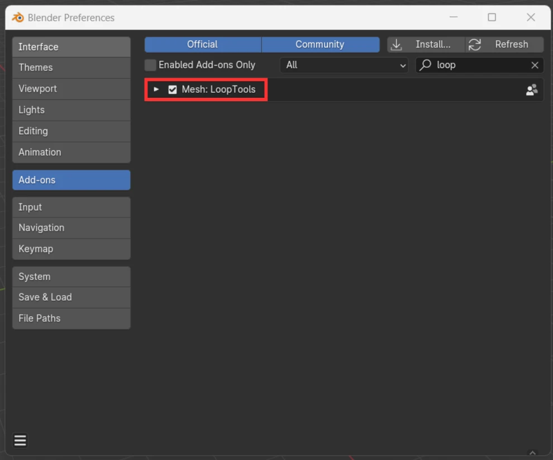This screenshot has height=460, width=553.
Task: Click the Blender logo in title bar
Action: [18, 17]
